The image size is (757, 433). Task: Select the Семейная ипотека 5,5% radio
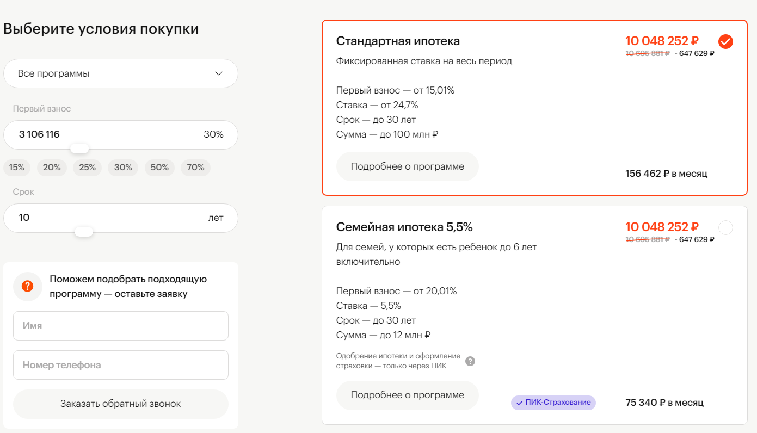(725, 227)
